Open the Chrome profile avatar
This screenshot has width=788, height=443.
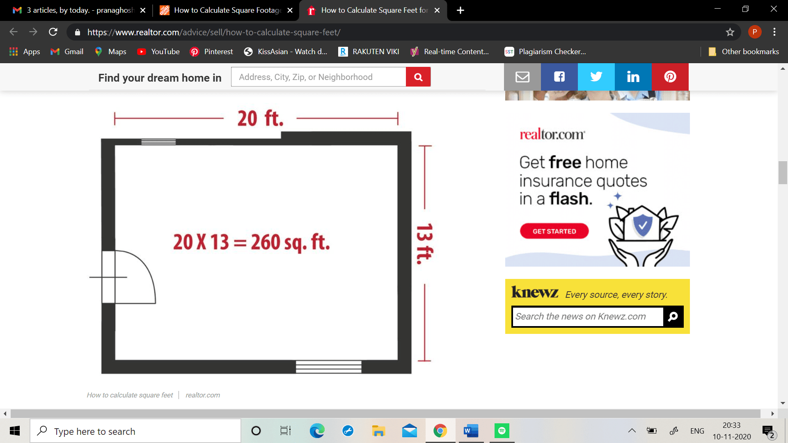click(755, 32)
